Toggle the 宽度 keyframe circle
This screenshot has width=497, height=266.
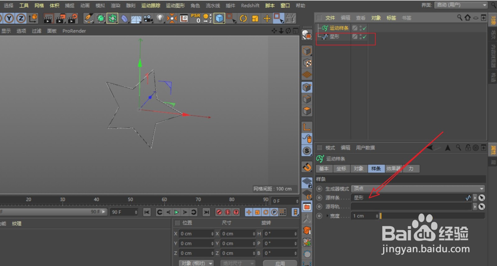pos(319,216)
